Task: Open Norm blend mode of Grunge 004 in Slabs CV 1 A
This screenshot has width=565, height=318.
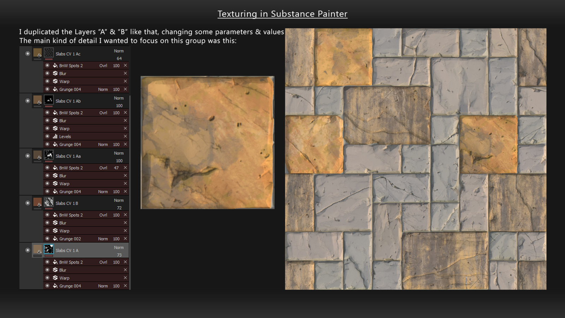Action: click(x=103, y=286)
